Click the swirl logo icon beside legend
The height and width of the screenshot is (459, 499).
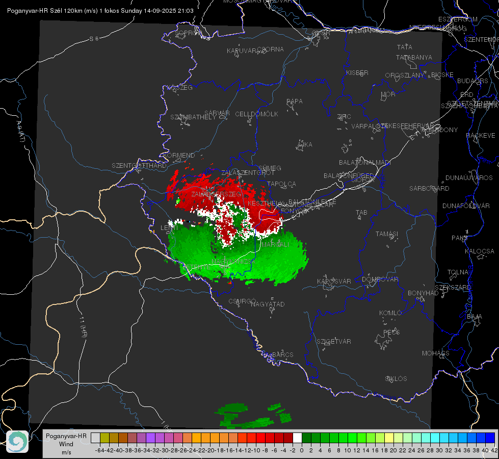17,442
